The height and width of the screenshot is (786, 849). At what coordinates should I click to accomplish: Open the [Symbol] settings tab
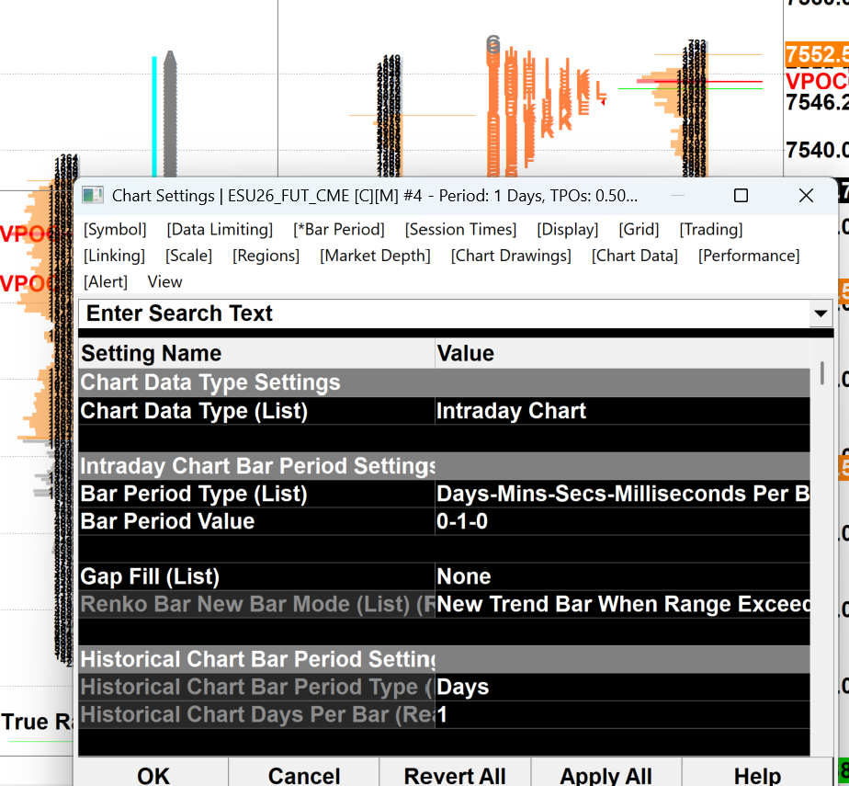[x=115, y=230]
